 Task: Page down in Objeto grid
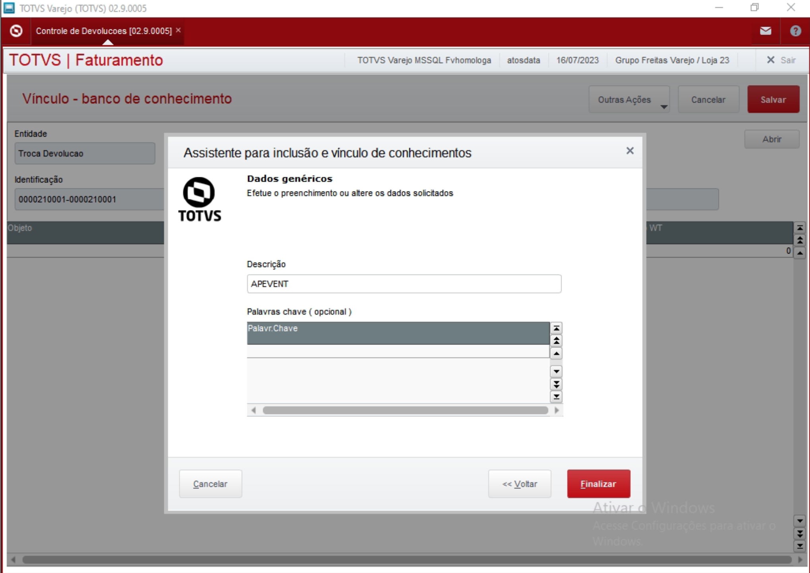pos(800,533)
